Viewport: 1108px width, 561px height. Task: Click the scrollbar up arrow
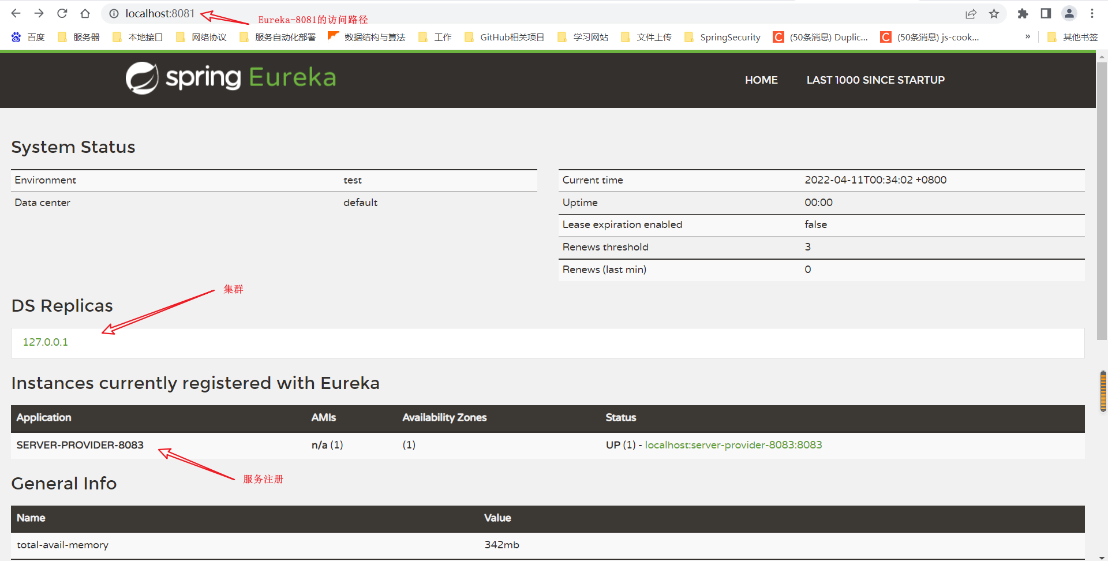[1102, 57]
